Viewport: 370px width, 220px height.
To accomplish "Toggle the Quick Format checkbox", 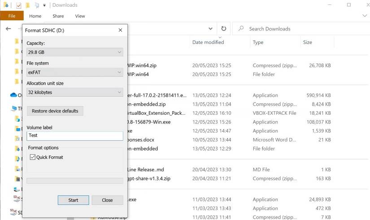I will click(x=33, y=157).
